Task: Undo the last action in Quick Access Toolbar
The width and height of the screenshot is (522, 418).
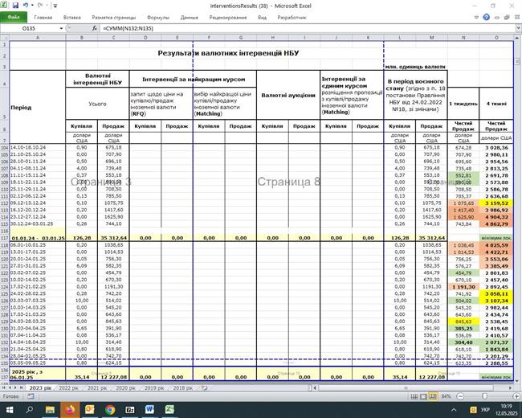Action: (26, 6)
